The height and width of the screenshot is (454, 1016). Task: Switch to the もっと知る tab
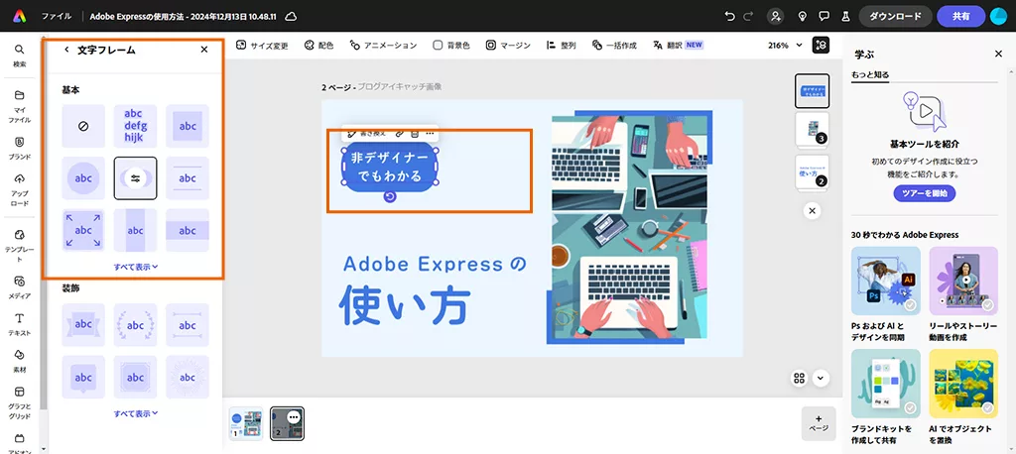870,74
